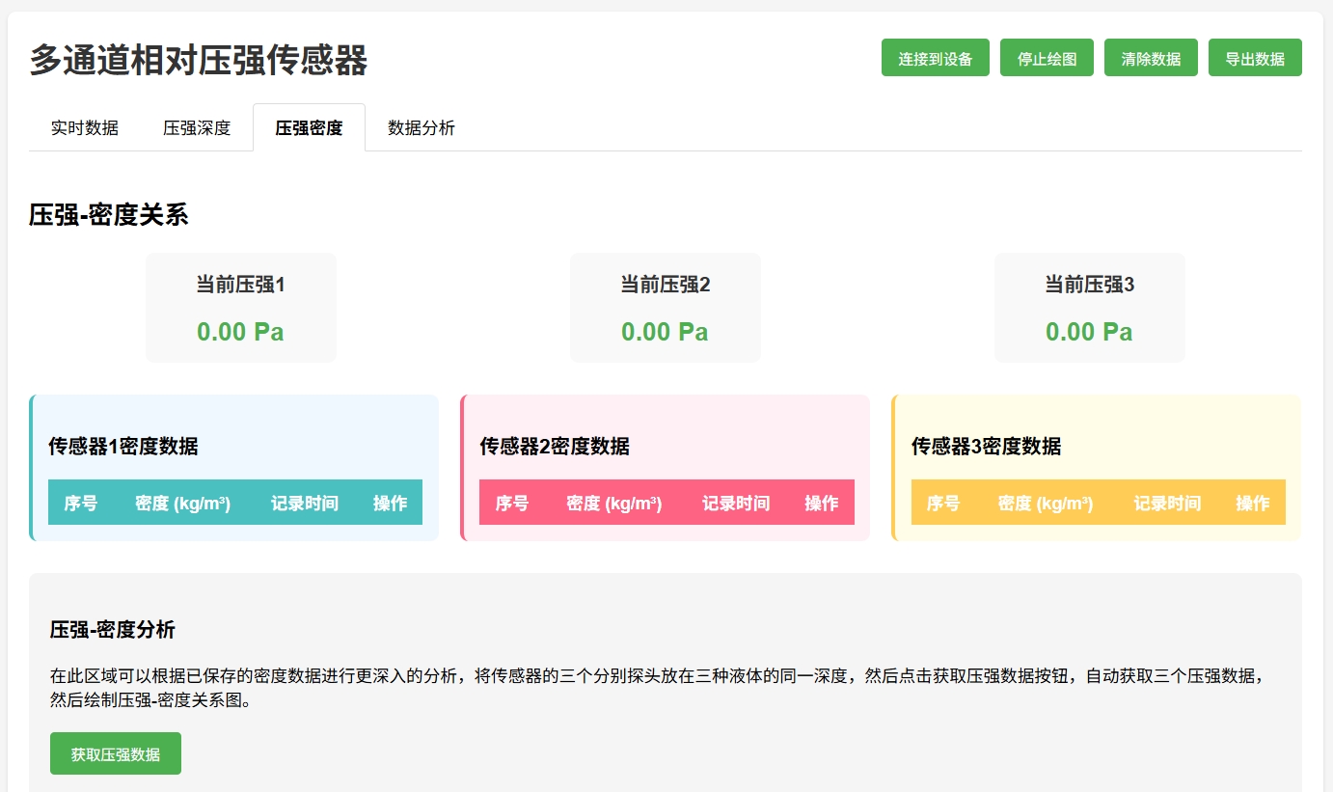The image size is (1333, 792).
Task: Click the 当前压强3 reading card
Action: click(x=1089, y=308)
